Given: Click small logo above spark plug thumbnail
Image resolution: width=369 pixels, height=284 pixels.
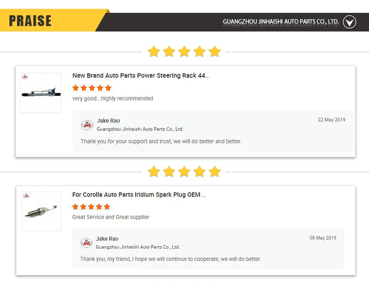Looking at the screenshot, I should click(26, 196).
